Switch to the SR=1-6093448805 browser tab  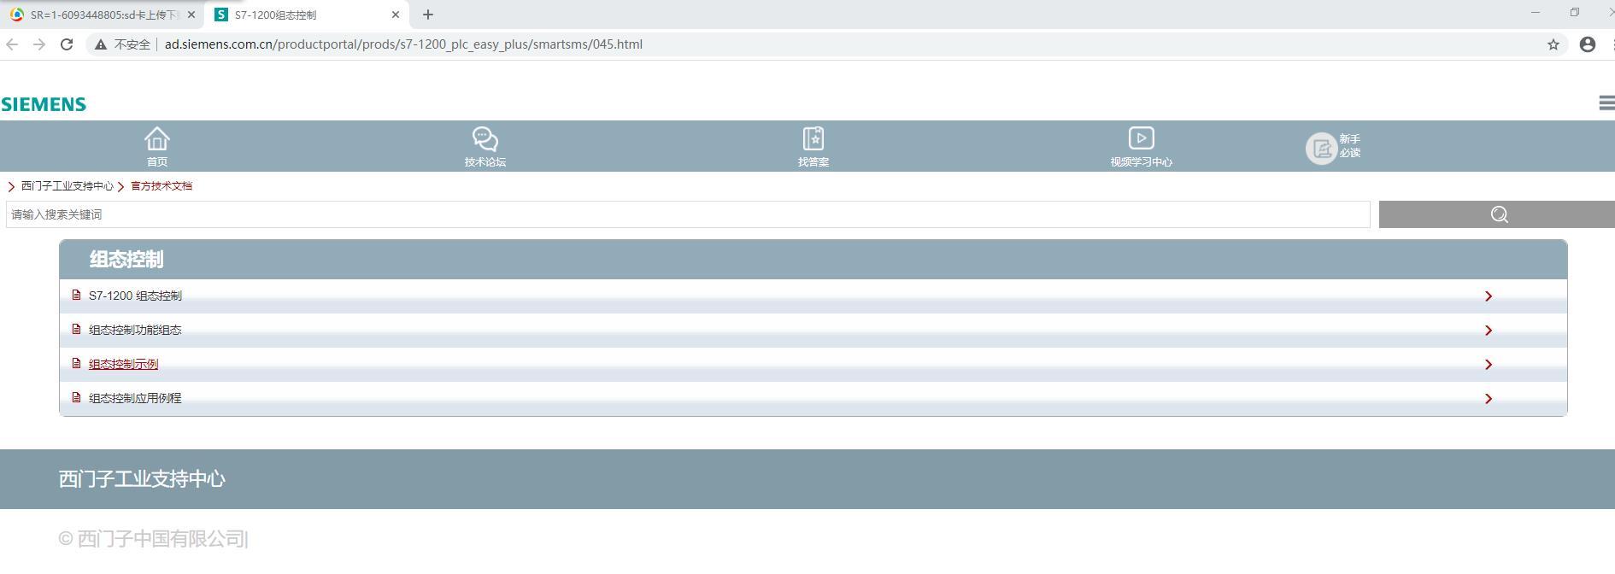coord(103,15)
